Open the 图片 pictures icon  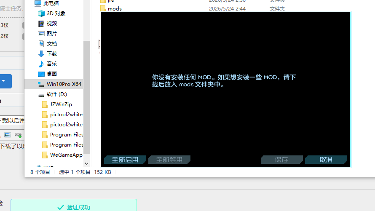point(41,34)
